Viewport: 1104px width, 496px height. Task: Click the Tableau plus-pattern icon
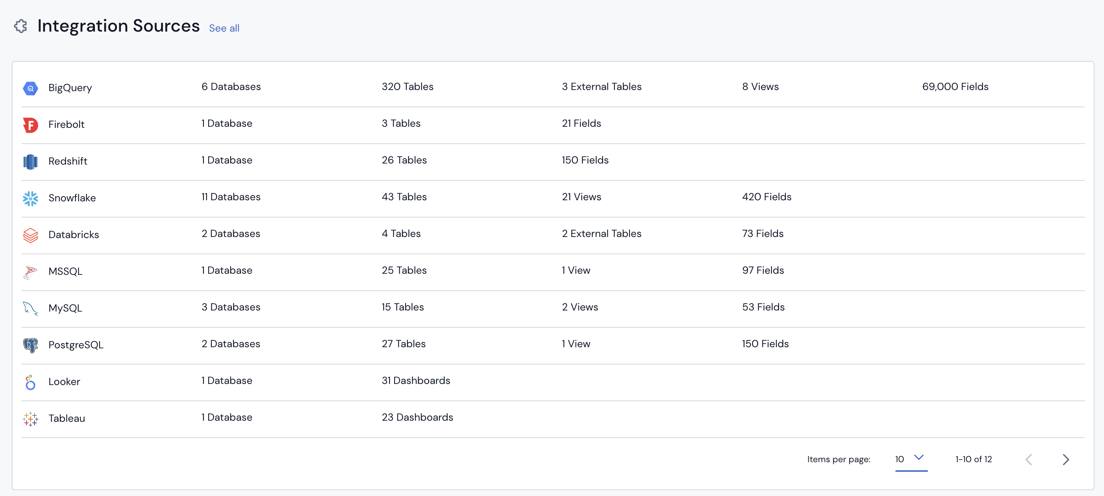tap(31, 418)
